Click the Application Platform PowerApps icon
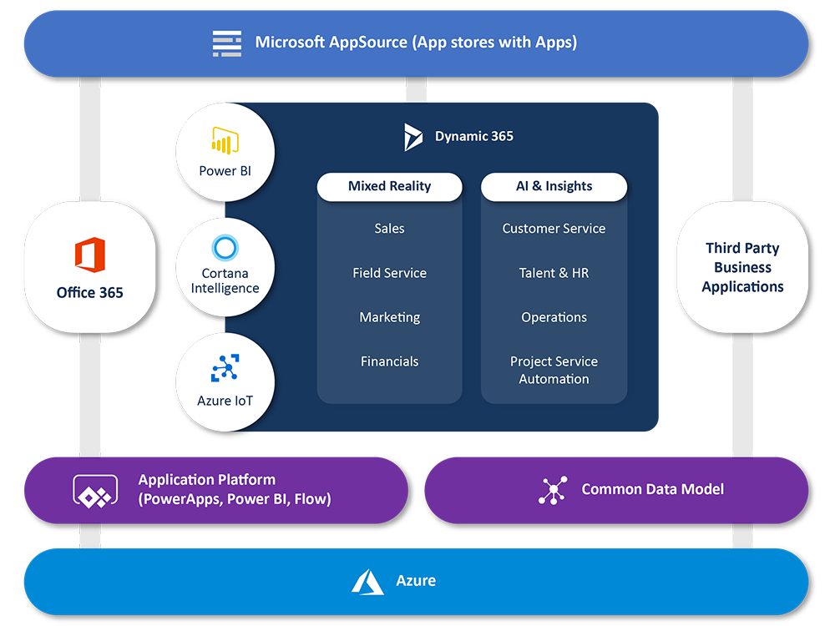Image resolution: width=835 pixels, height=626 pixels. 94,491
